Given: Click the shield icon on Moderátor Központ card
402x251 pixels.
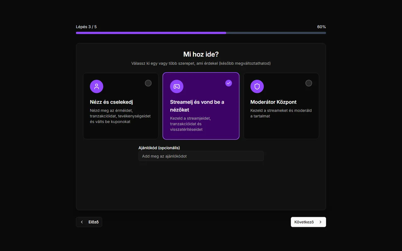Looking at the screenshot, I should 257,86.
